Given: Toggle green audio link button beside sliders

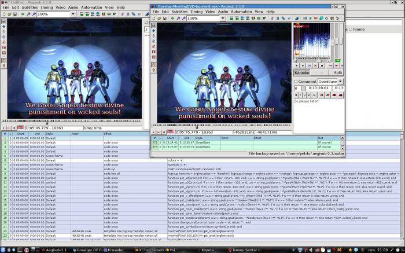Looking at the screenshot, I should pos(338,61).
